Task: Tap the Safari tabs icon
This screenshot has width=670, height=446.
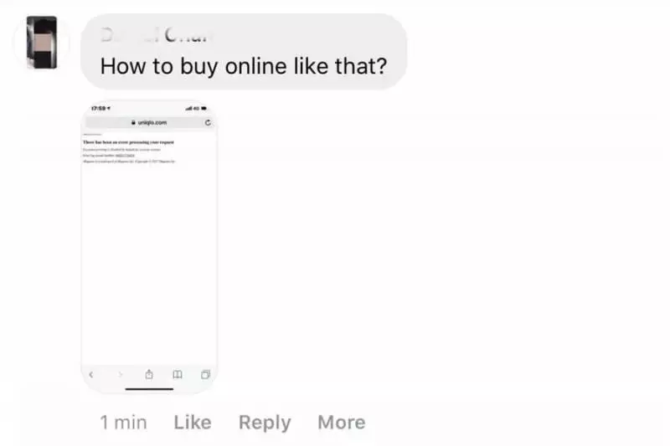Action: [205, 375]
